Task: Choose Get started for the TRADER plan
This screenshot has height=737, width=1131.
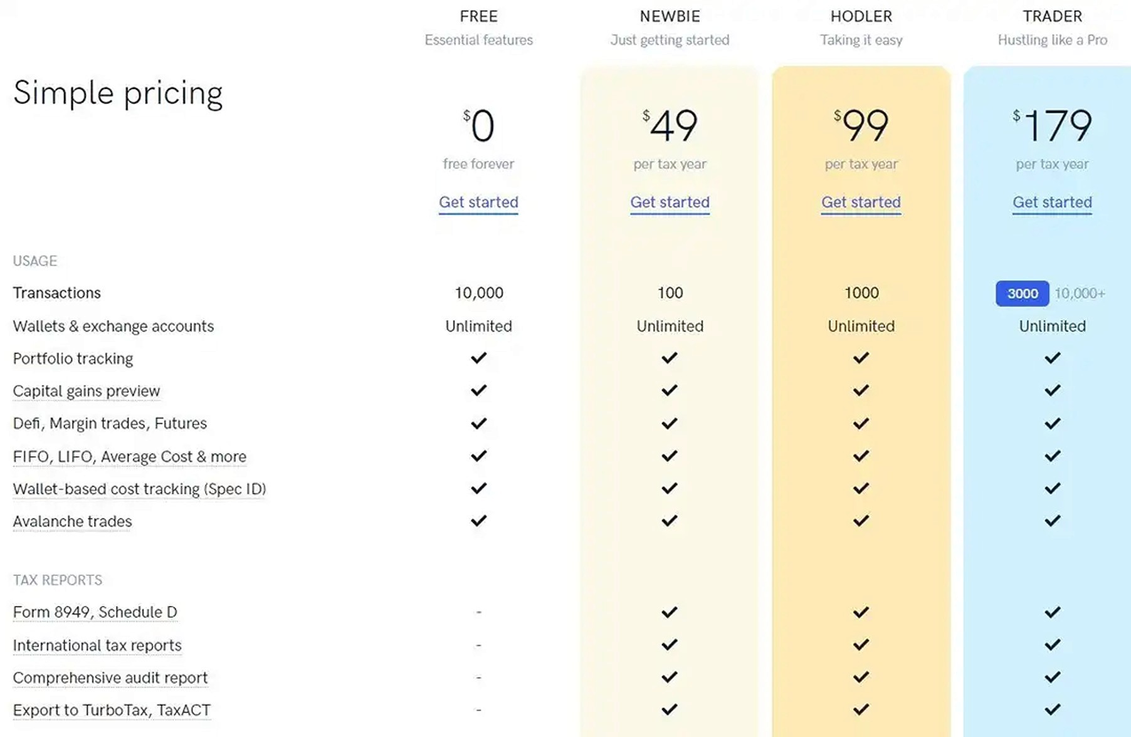Action: coord(1052,202)
